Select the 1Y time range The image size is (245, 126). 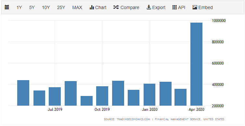(19, 7)
